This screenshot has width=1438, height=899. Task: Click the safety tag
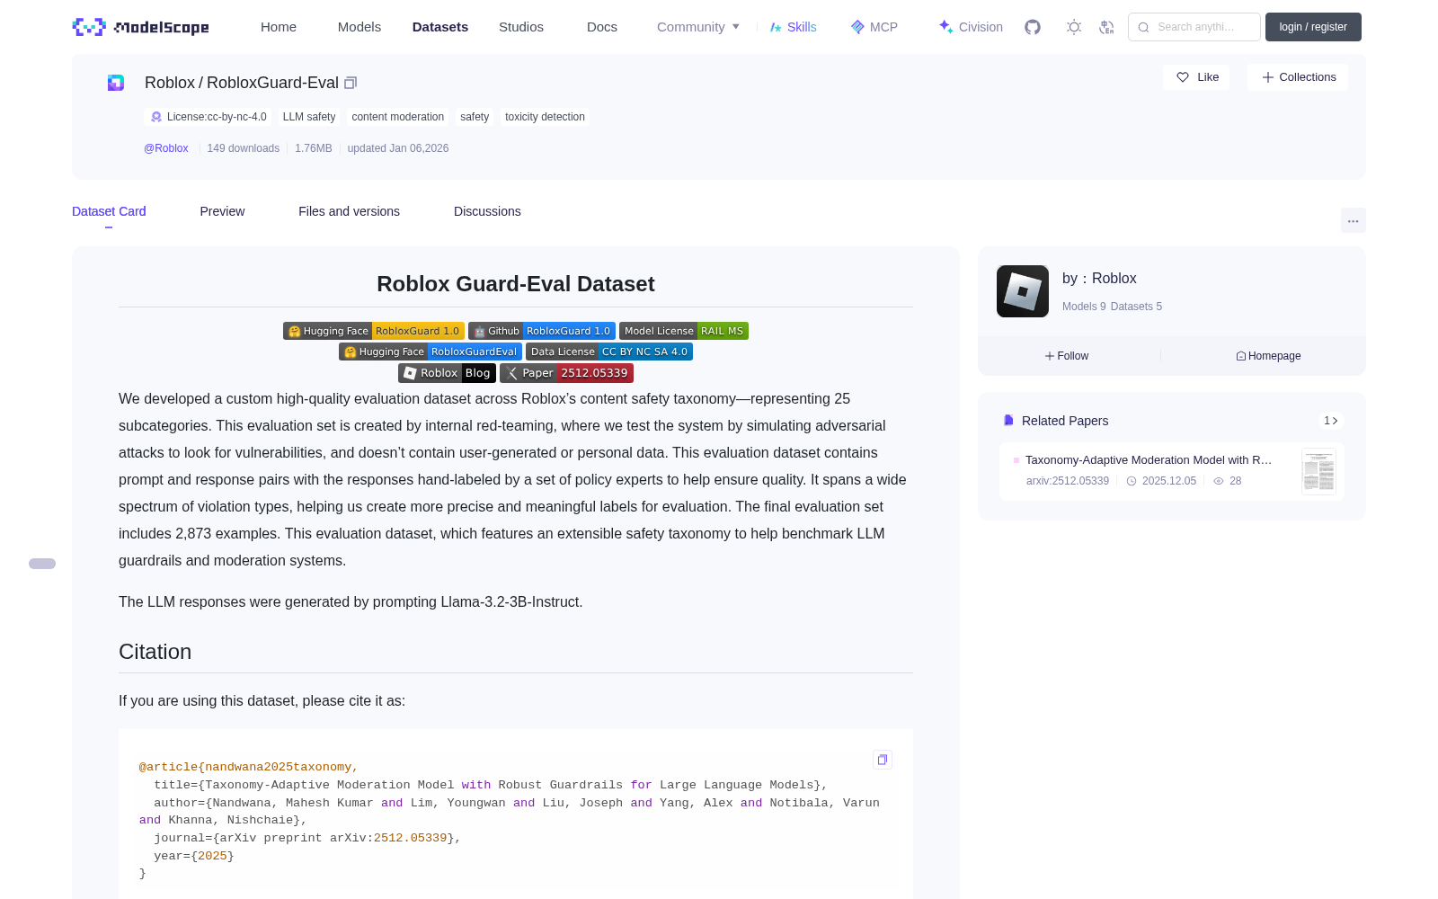click(x=475, y=117)
